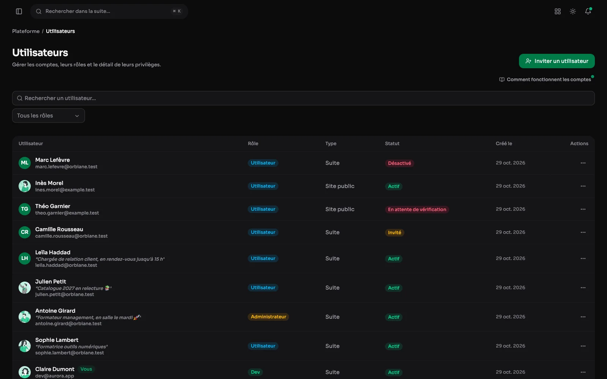
Task: Click Inès Morel's avatar picture
Action: 25,186
